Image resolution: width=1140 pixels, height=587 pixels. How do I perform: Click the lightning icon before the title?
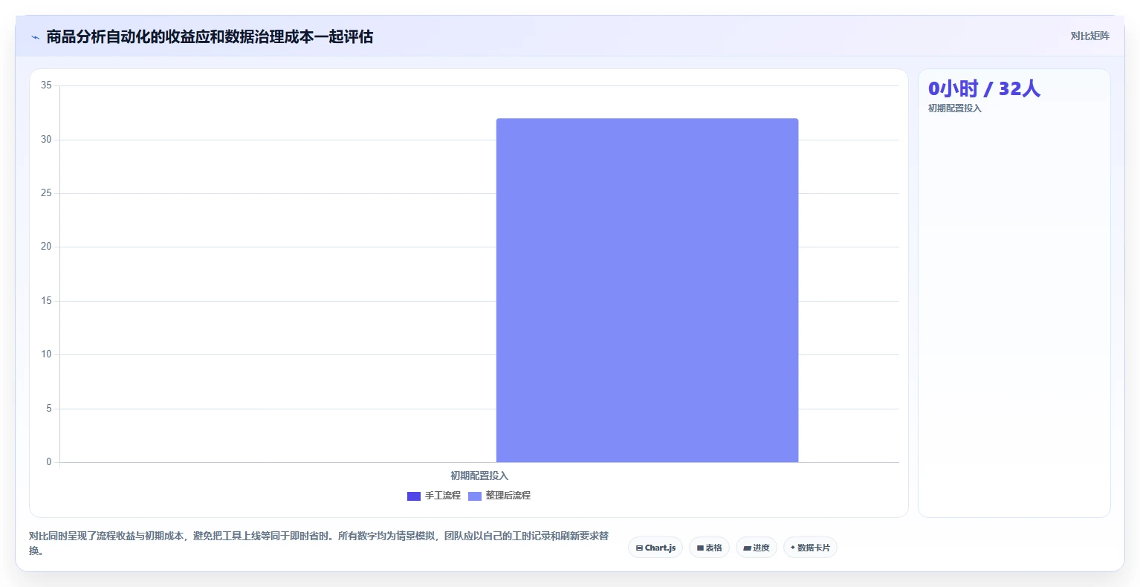click(35, 37)
